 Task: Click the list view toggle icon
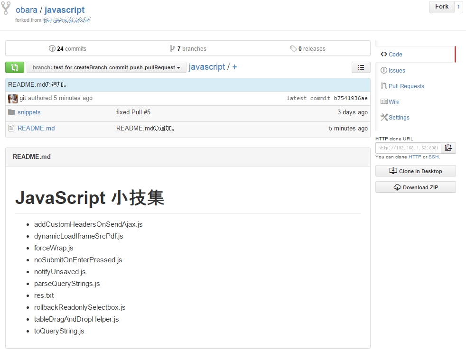(x=361, y=67)
